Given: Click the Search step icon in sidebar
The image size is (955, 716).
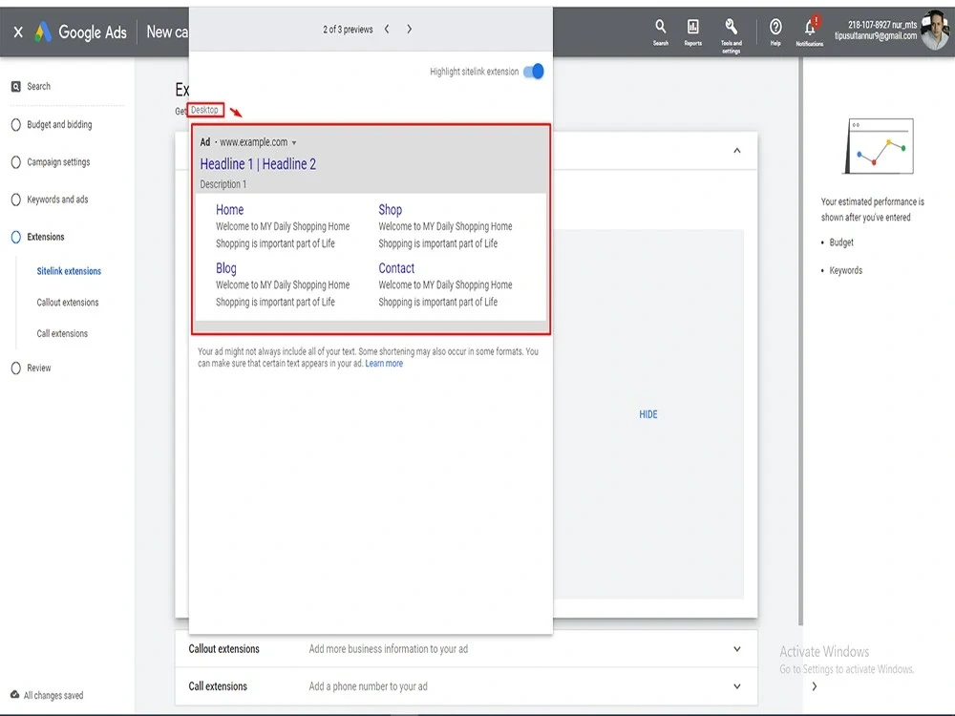Looking at the screenshot, I should click(16, 87).
